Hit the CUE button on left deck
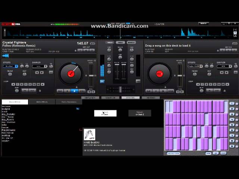Viewport: 239px width, 179px height. [60, 91]
